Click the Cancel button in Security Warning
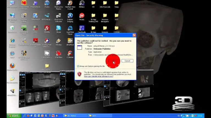The image size is (211, 118). coord(127,61)
